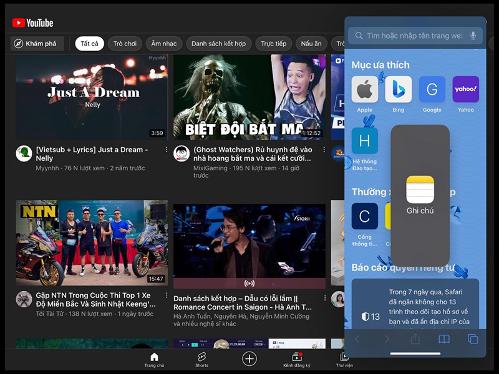Play the Just A Dream video thumbnail
This screenshot has width=499, height=374.
coord(92,97)
